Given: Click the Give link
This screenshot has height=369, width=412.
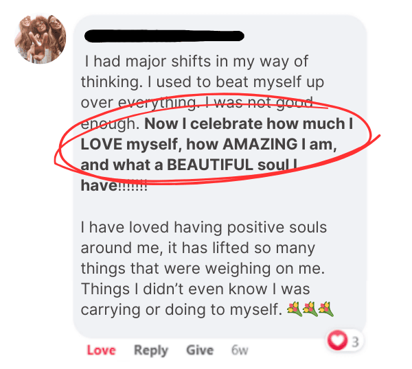Looking at the screenshot, I should point(199,350).
